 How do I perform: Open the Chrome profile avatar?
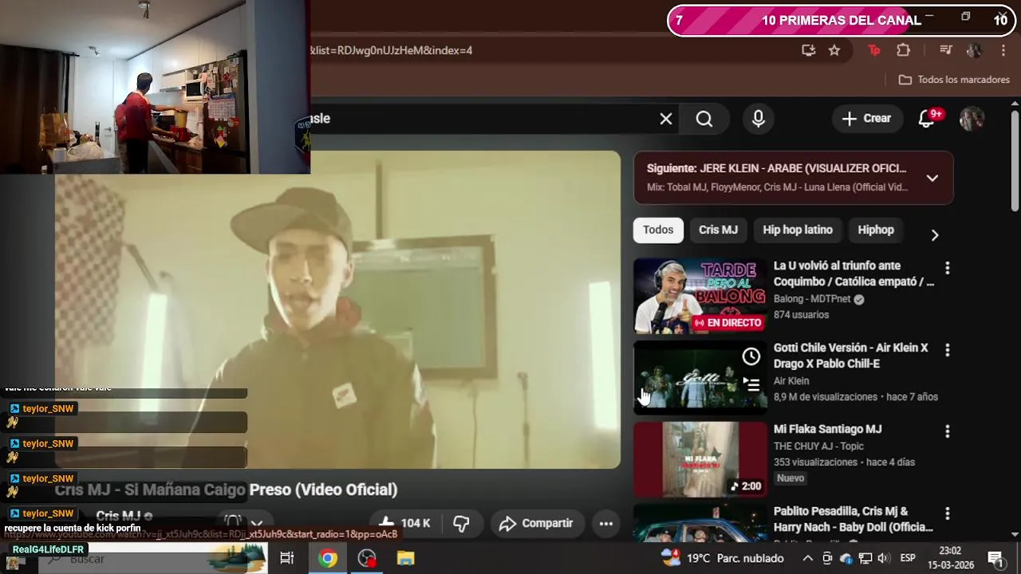(x=974, y=50)
